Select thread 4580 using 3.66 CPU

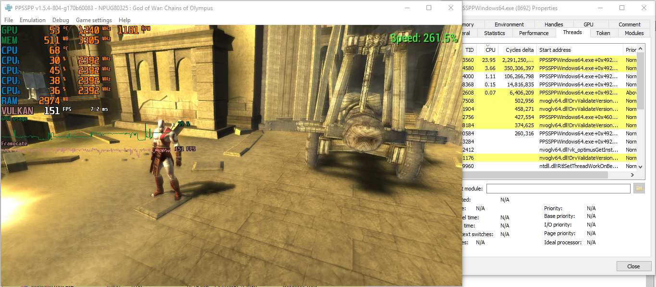549,68
